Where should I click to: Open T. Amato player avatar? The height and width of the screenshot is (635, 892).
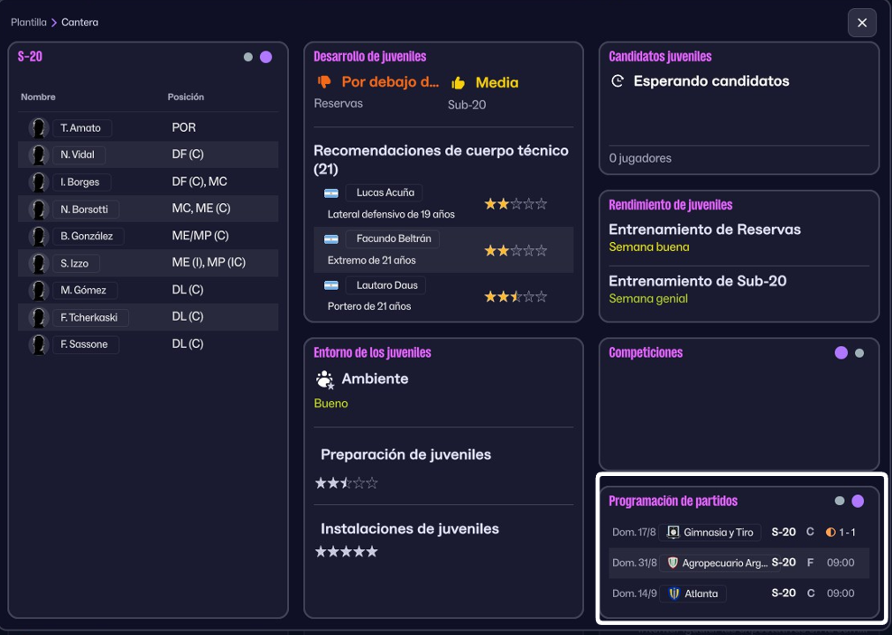(39, 128)
